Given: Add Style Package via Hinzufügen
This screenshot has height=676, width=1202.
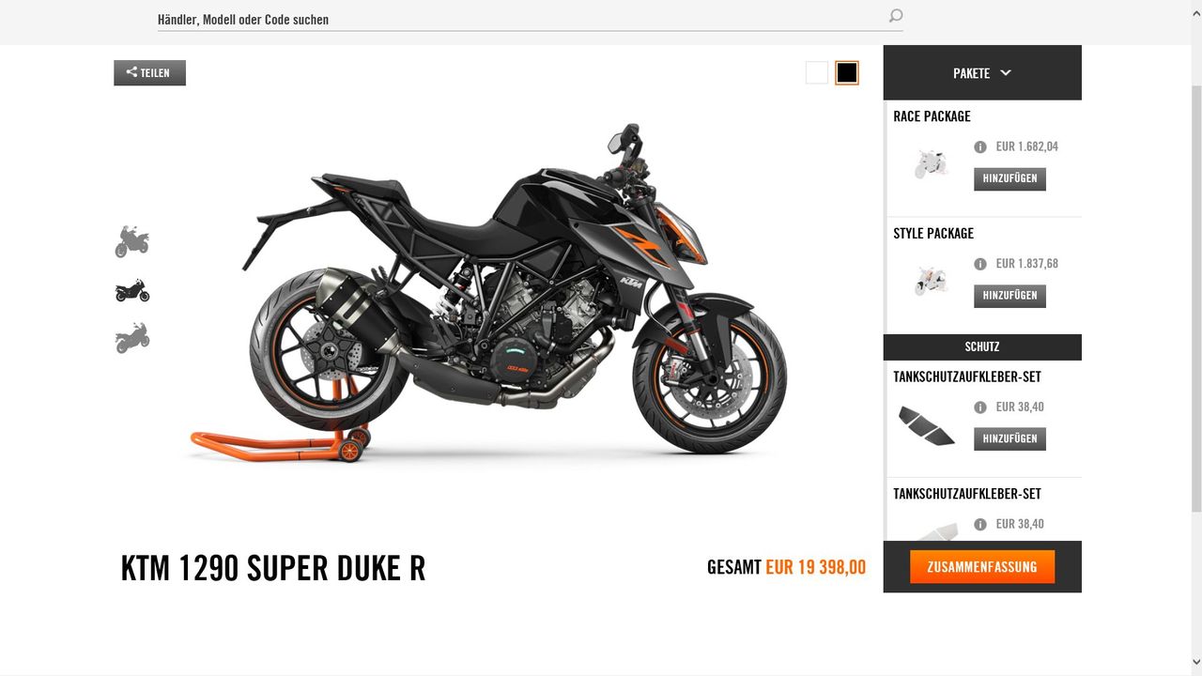Looking at the screenshot, I should click(x=1009, y=296).
